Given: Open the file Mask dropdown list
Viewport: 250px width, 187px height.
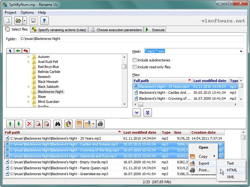Looking at the screenshot, I should pyautogui.click(x=241, y=51).
